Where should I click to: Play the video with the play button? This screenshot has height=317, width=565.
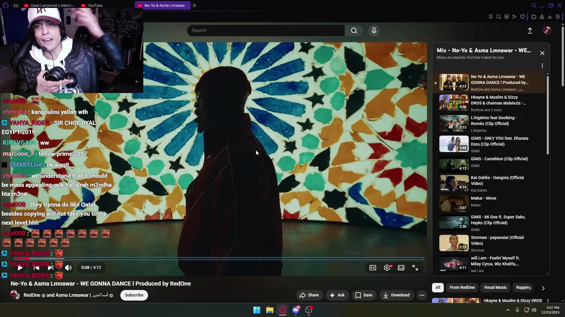(20, 267)
